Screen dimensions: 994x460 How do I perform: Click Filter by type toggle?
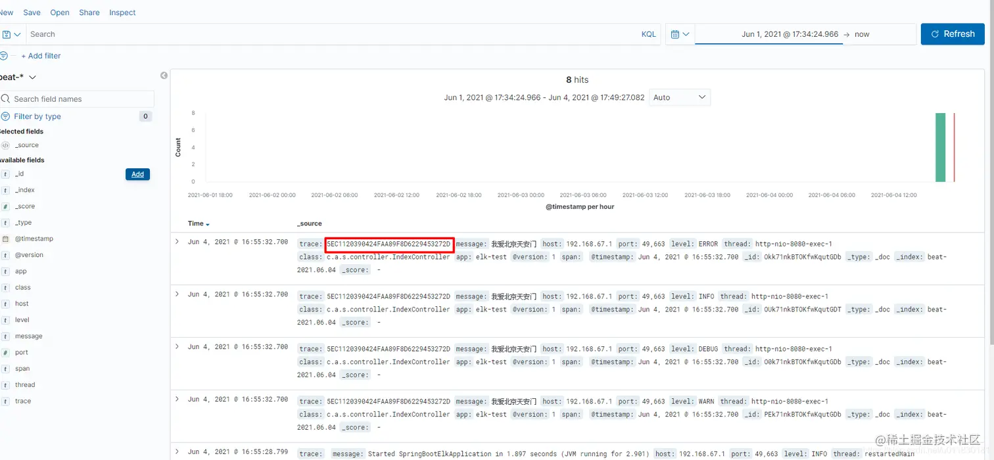pos(37,116)
